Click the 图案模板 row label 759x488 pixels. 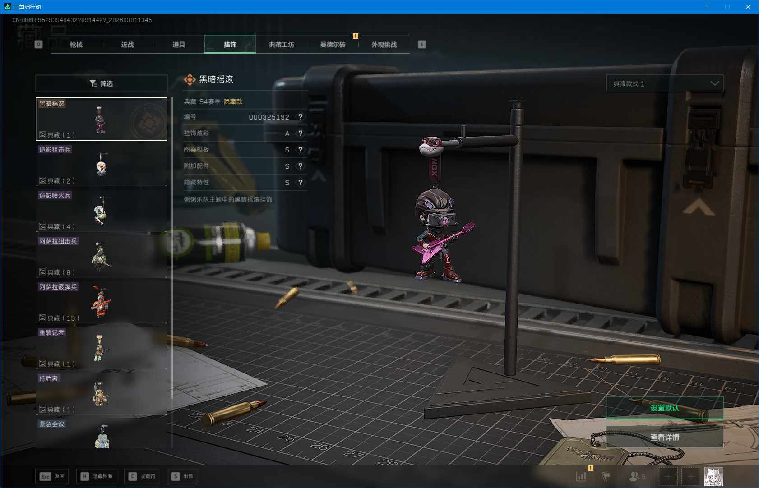tap(196, 150)
